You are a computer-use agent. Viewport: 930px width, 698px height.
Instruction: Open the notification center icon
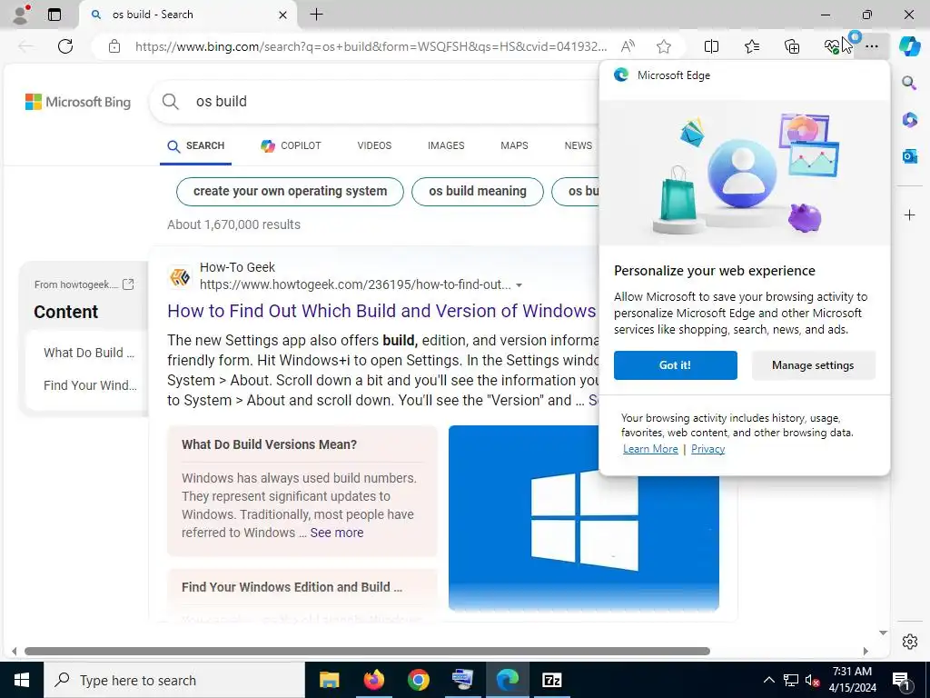pyautogui.click(x=901, y=680)
